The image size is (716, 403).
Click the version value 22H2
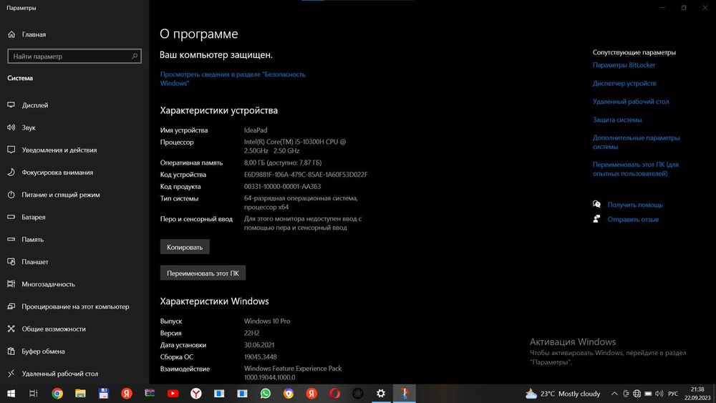251,333
